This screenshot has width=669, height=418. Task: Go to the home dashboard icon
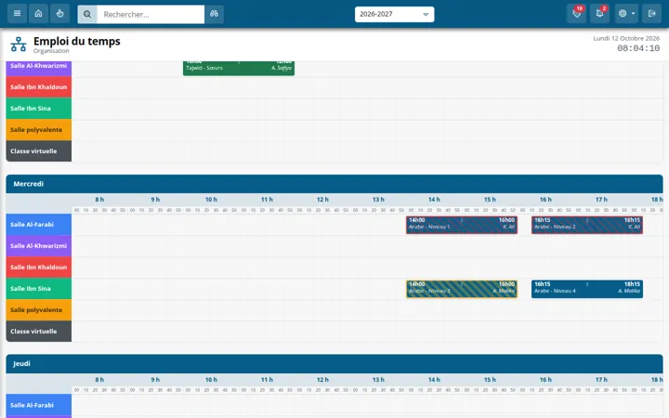[38, 14]
